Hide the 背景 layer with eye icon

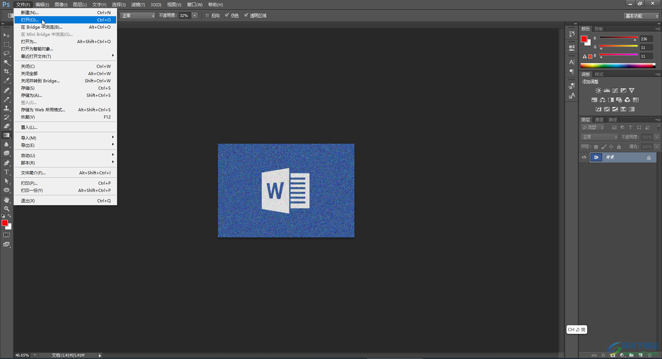pyautogui.click(x=584, y=157)
